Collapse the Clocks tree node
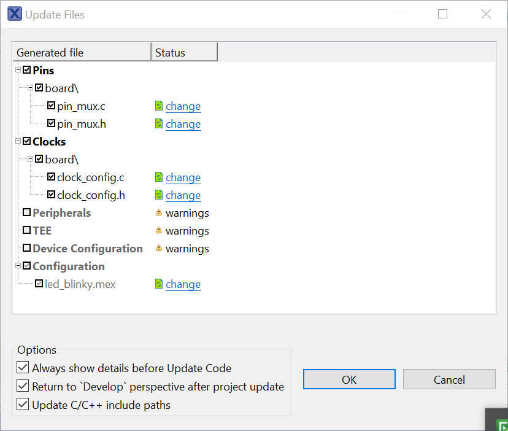Viewport: 508px width, 431px height. click(18, 141)
